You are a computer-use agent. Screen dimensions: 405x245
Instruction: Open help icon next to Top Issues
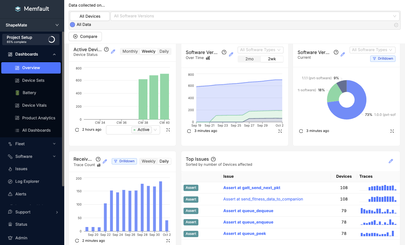click(213, 159)
